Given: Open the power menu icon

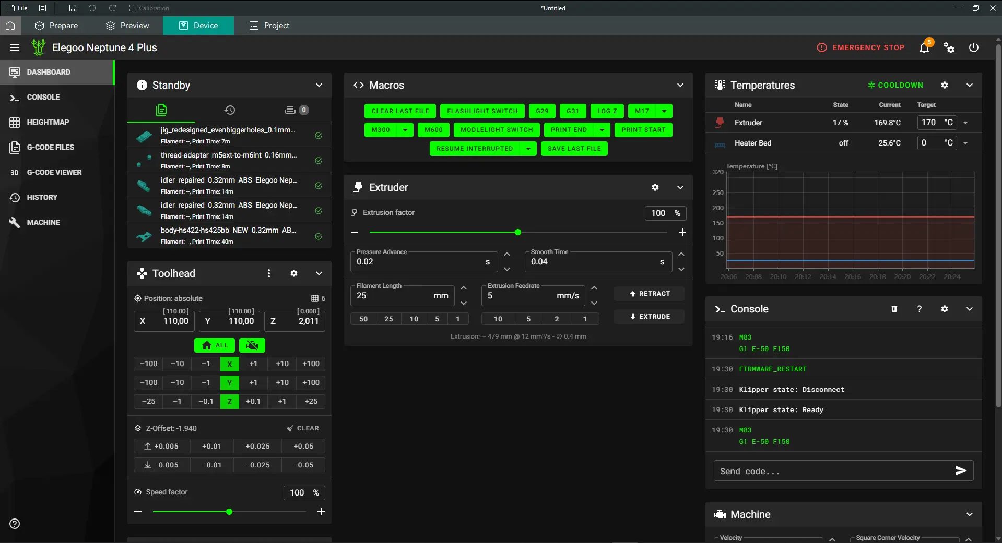Looking at the screenshot, I should click(x=973, y=47).
